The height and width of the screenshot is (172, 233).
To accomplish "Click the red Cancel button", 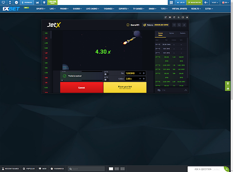I will pos(81,87).
